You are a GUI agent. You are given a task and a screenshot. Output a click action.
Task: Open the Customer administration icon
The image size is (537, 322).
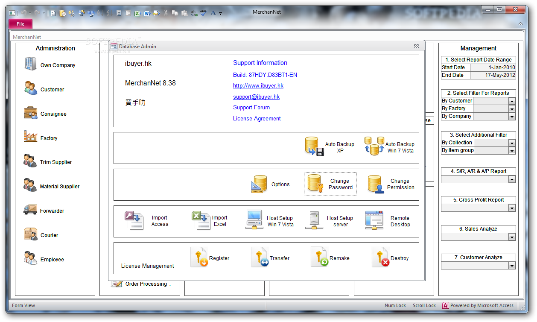point(31,88)
